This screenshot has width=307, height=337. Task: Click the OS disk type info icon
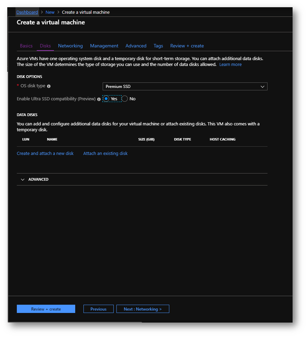pos(49,86)
